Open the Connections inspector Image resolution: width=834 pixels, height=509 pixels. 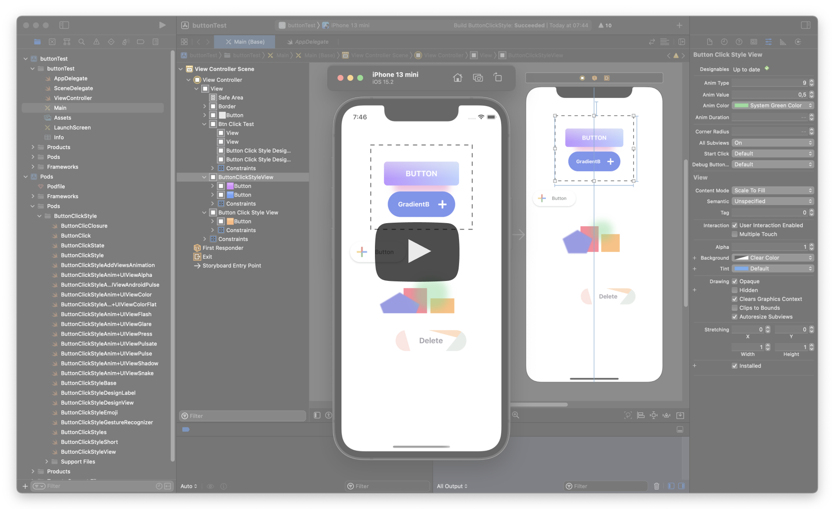798,42
